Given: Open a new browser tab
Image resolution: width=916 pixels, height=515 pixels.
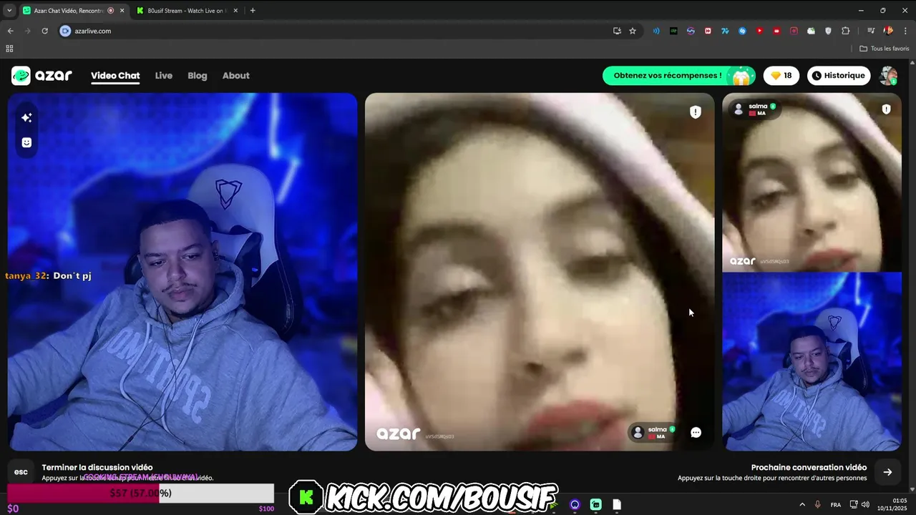Looking at the screenshot, I should 253,11.
